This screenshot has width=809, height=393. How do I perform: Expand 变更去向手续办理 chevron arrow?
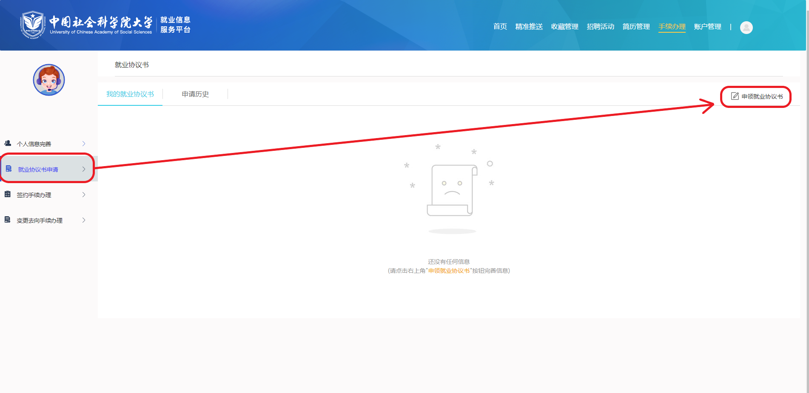click(x=84, y=220)
